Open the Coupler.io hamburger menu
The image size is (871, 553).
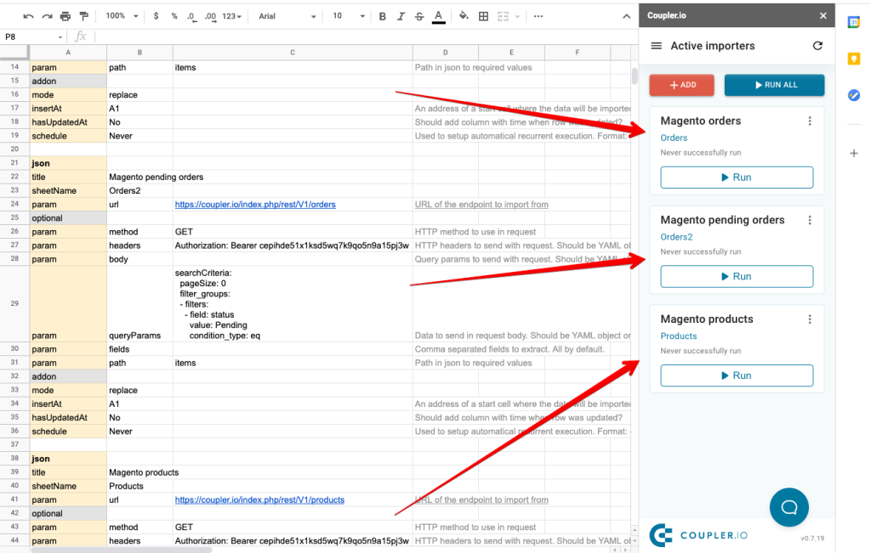[x=656, y=46]
